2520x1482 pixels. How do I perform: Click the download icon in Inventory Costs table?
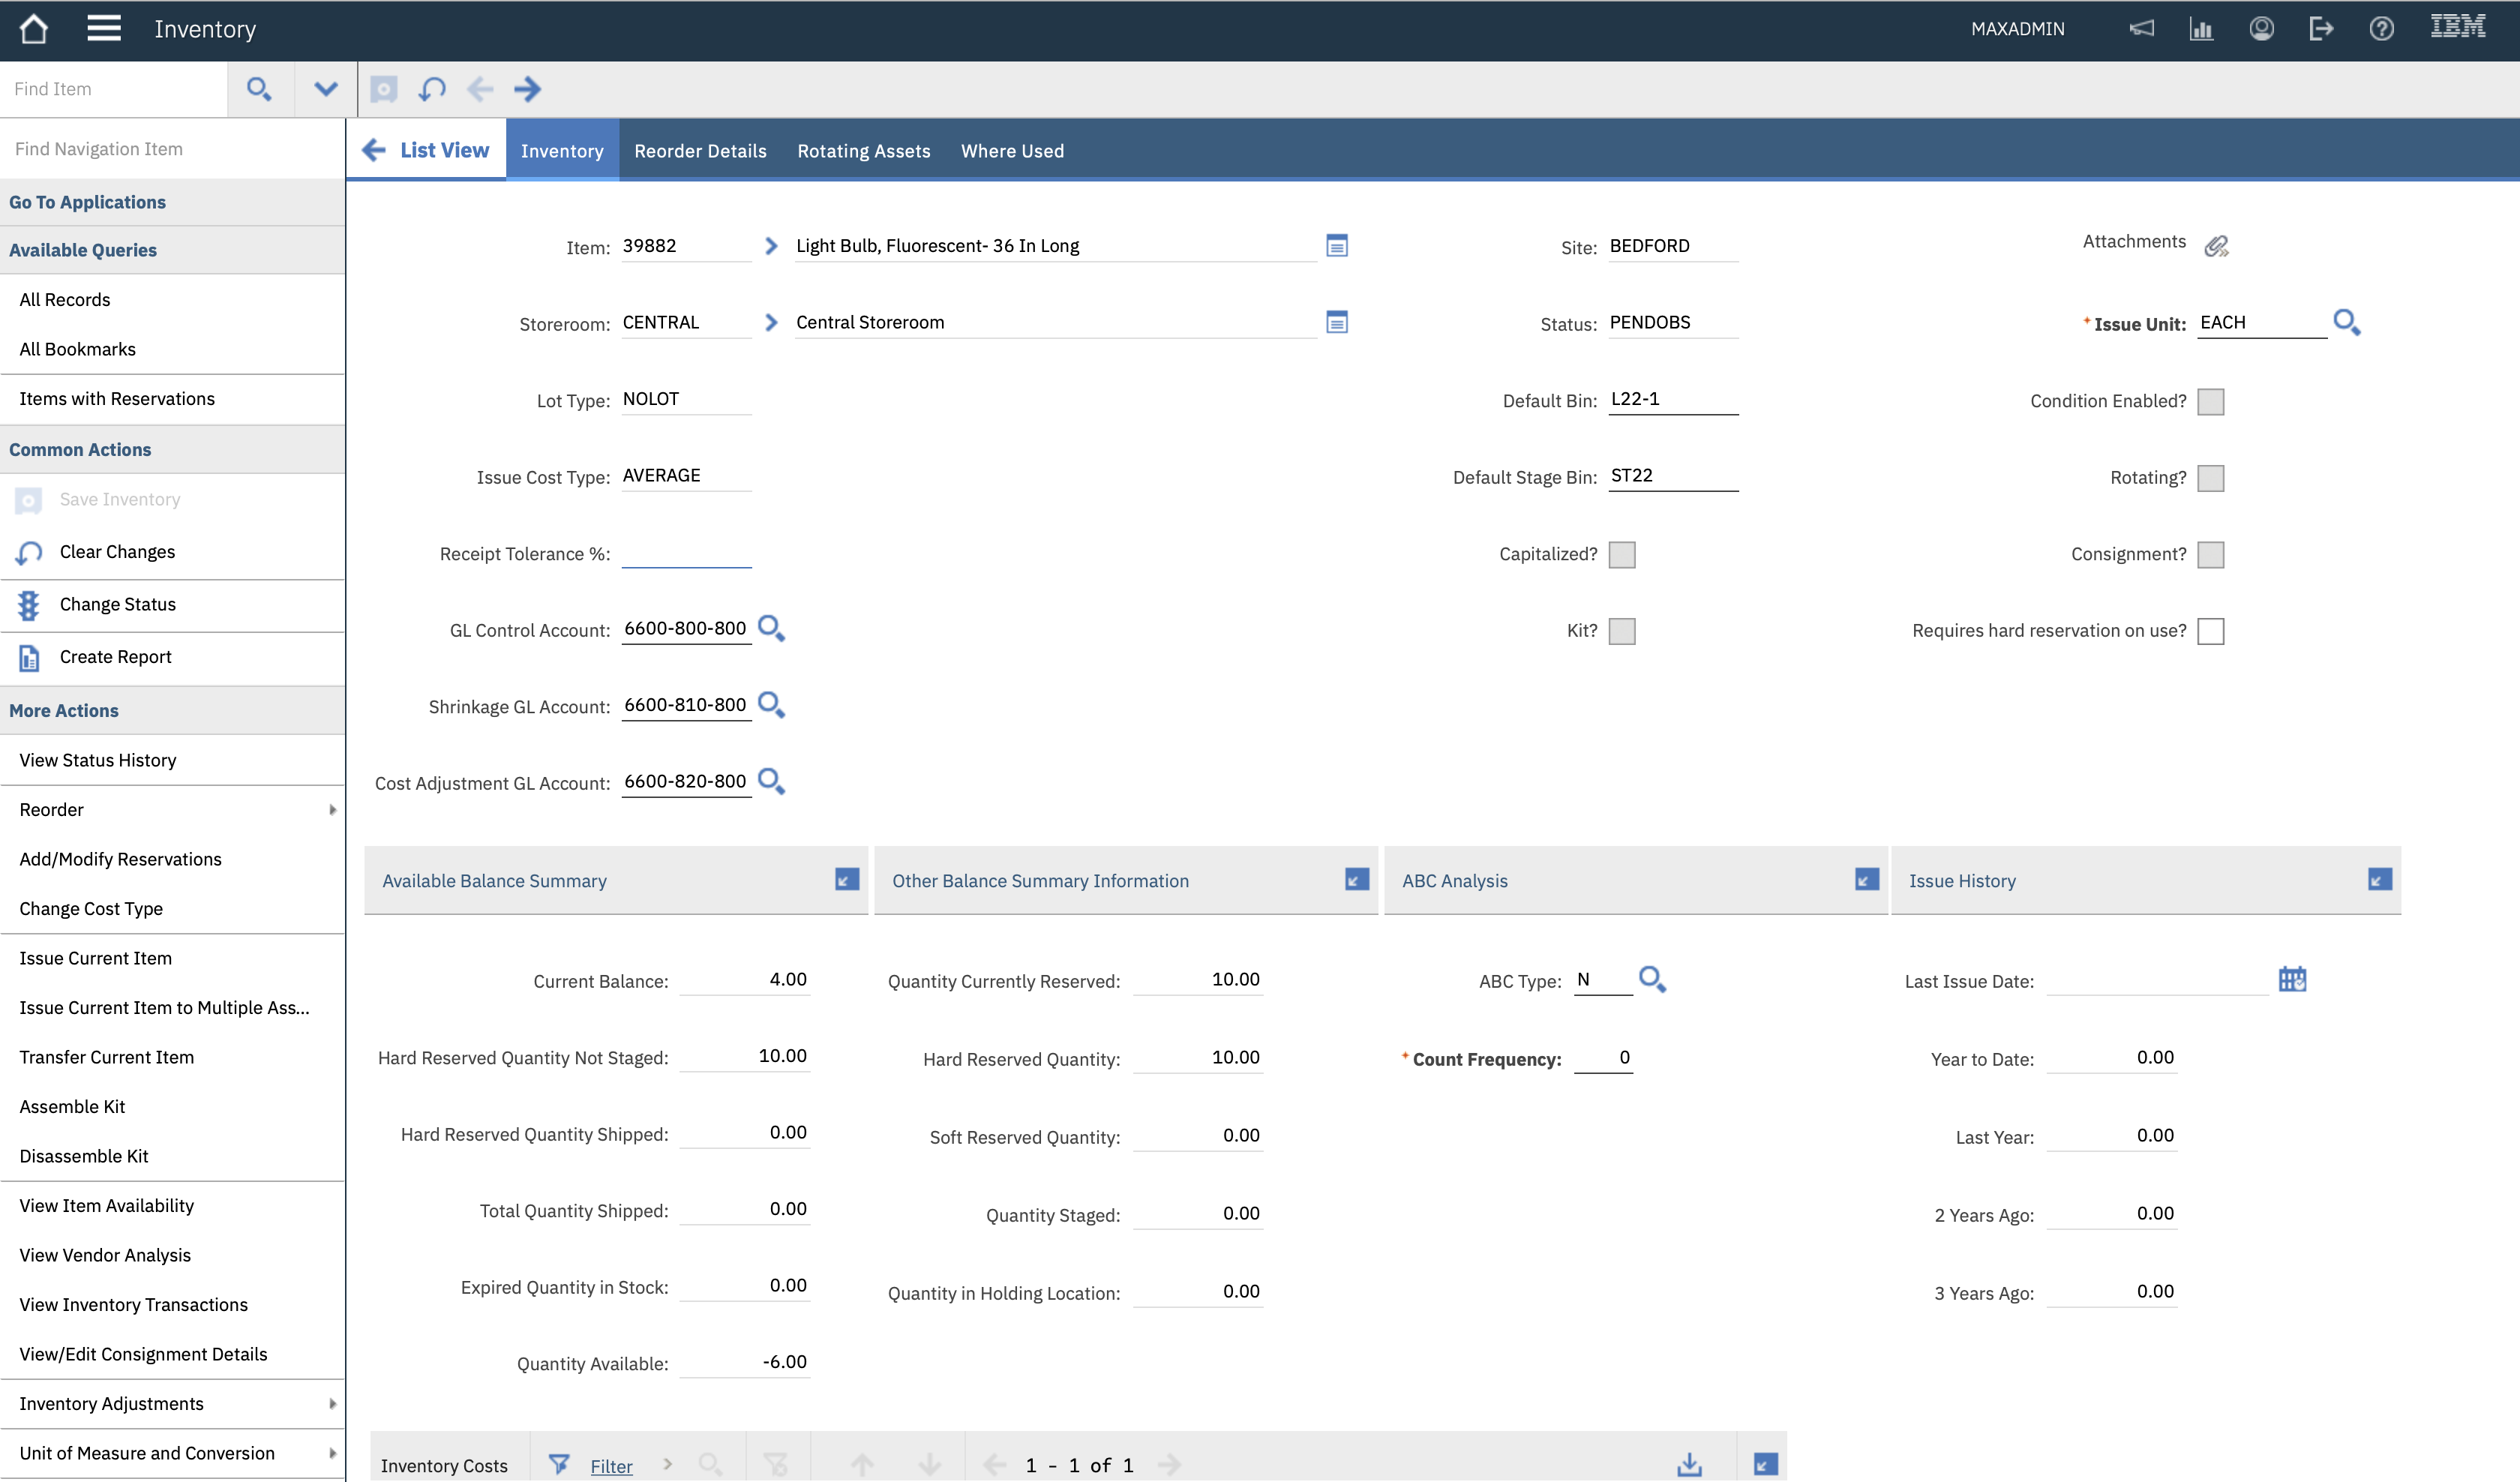pyautogui.click(x=1689, y=1463)
